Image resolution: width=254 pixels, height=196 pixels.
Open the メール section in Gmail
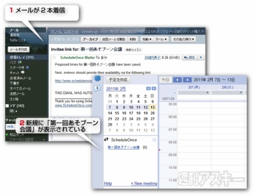click(14, 30)
